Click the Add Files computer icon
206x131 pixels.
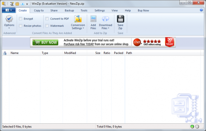coord(93,19)
